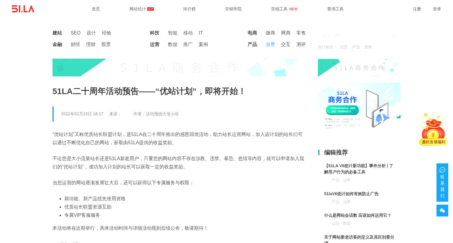Open the 智能 category

[173, 33]
